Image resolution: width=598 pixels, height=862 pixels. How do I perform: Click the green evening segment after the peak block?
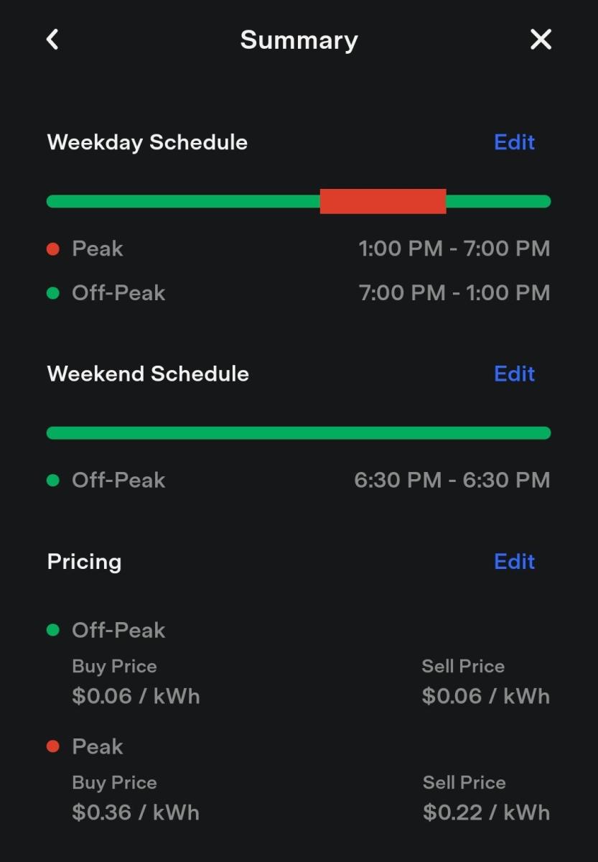[498, 201]
